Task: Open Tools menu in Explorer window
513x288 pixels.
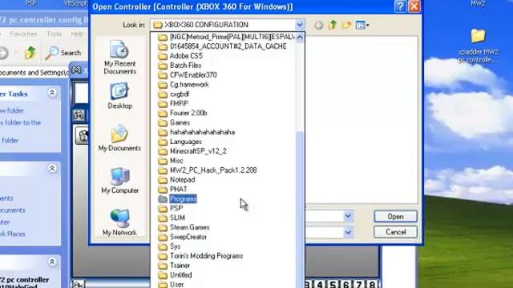Action: 54,34
